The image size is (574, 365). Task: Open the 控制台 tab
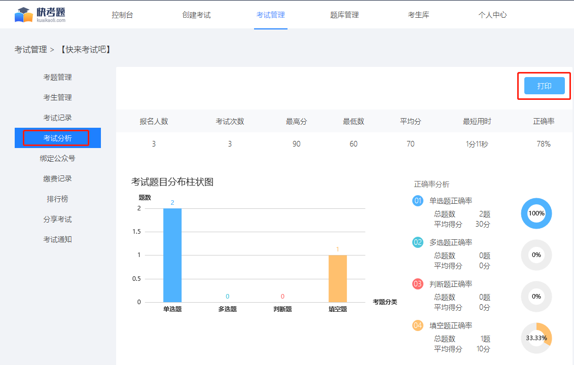(x=122, y=15)
